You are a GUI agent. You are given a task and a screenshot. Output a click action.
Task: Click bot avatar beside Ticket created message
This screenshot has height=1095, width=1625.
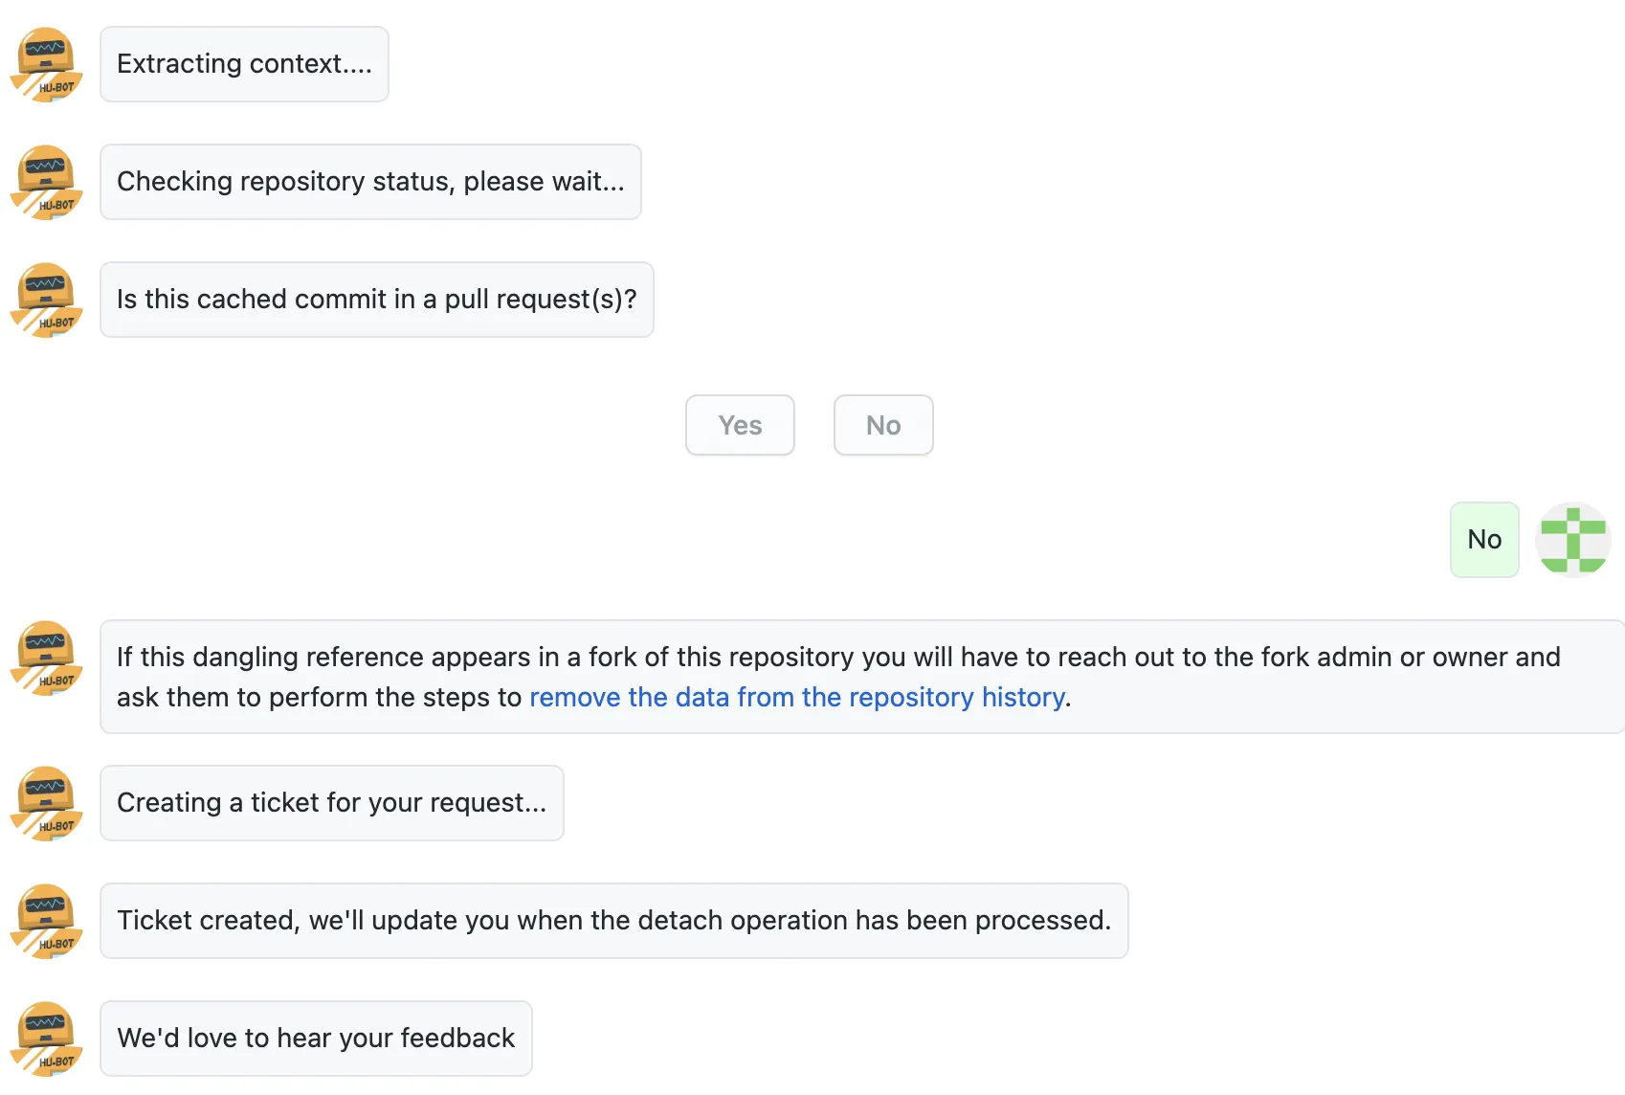46,921
